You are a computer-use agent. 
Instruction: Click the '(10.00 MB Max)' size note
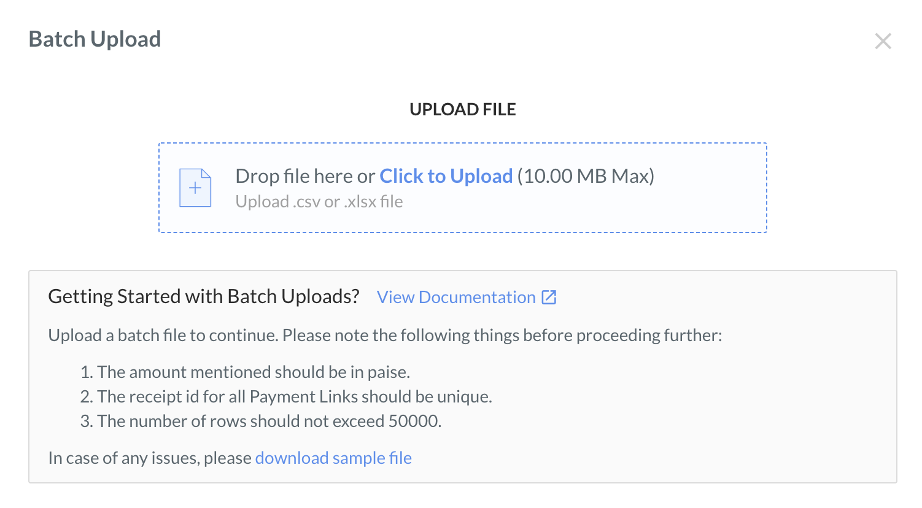click(586, 176)
